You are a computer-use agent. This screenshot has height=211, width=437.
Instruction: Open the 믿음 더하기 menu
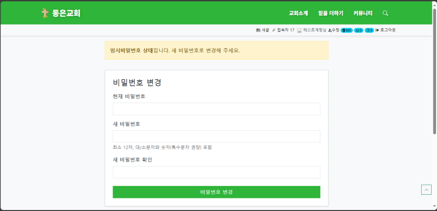coord(331,13)
